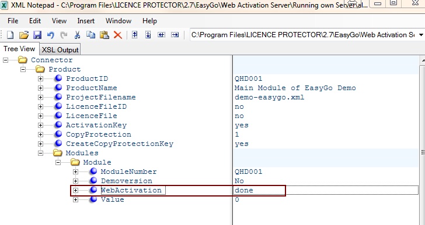425x225 pixels.
Task: Save the file using the floppy disk icon
Action: pos(37,35)
